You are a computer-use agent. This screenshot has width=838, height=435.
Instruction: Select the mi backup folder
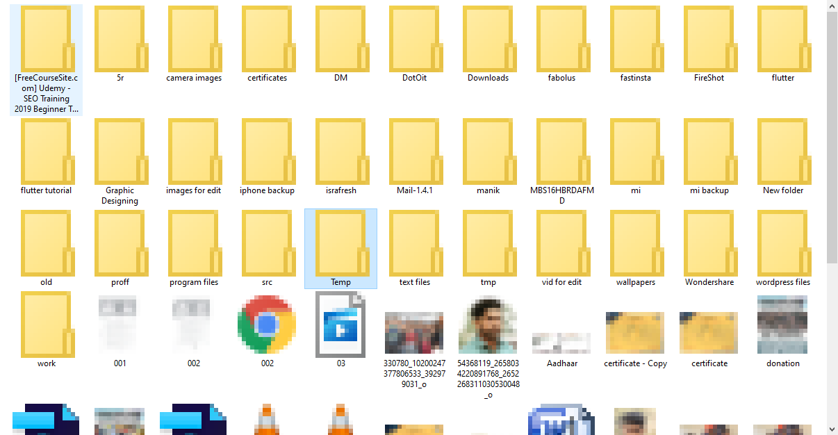point(709,153)
